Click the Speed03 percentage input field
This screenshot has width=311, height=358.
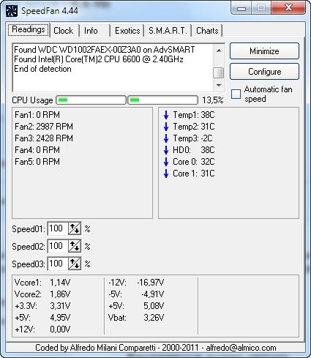(58, 264)
